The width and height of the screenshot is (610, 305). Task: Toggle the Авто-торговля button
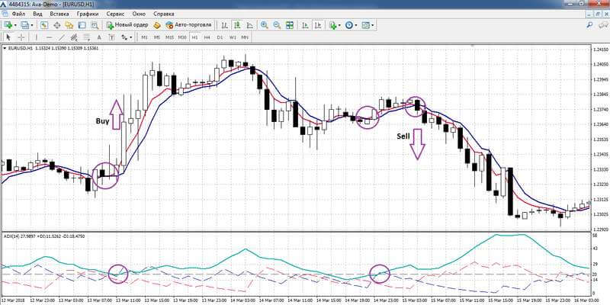tap(188, 25)
